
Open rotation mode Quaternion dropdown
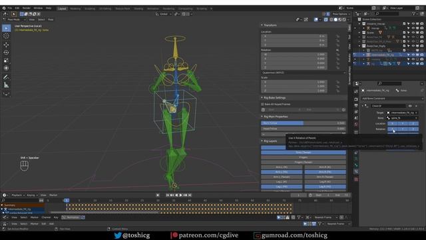click(x=304, y=73)
